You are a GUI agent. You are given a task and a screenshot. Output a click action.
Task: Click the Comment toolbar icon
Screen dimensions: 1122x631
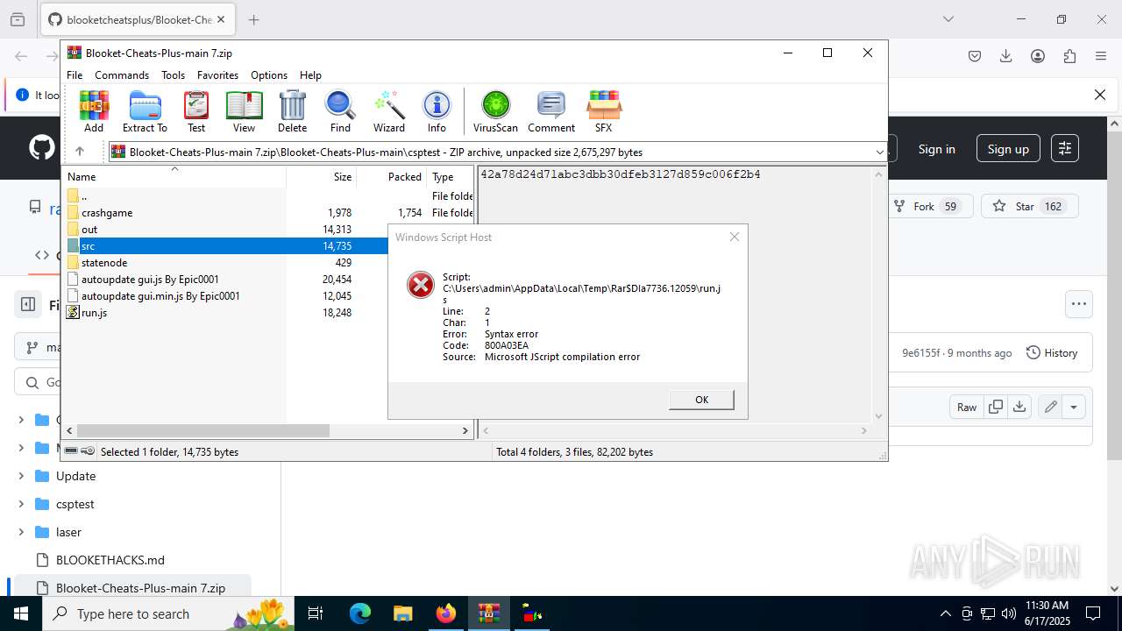tap(551, 111)
